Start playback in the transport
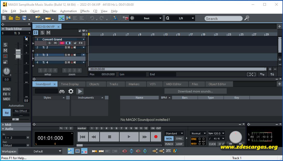 [129, 137]
